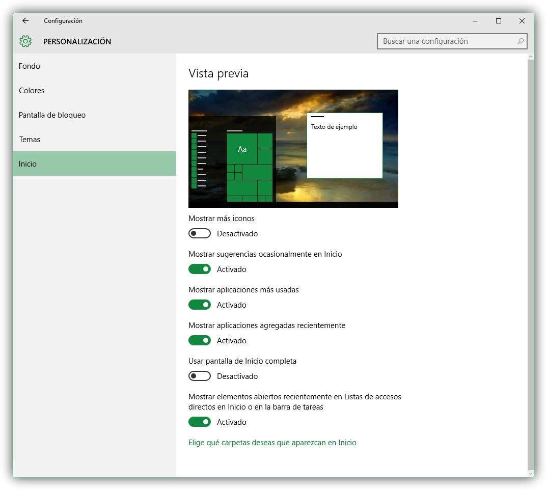Click the PERSONALIZACIÓN title text

click(x=77, y=42)
